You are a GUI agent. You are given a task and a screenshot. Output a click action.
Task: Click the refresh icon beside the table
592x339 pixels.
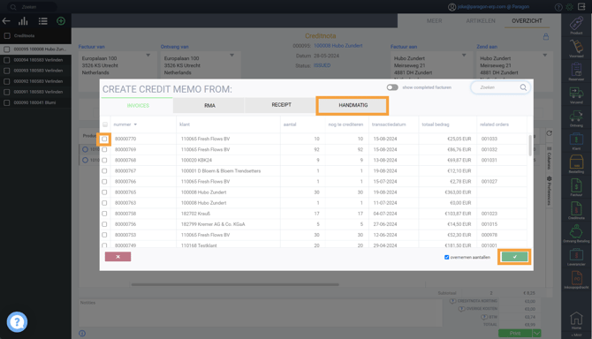coord(549,133)
